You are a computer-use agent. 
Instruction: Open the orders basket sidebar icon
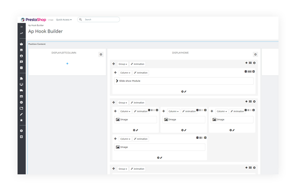21,44
